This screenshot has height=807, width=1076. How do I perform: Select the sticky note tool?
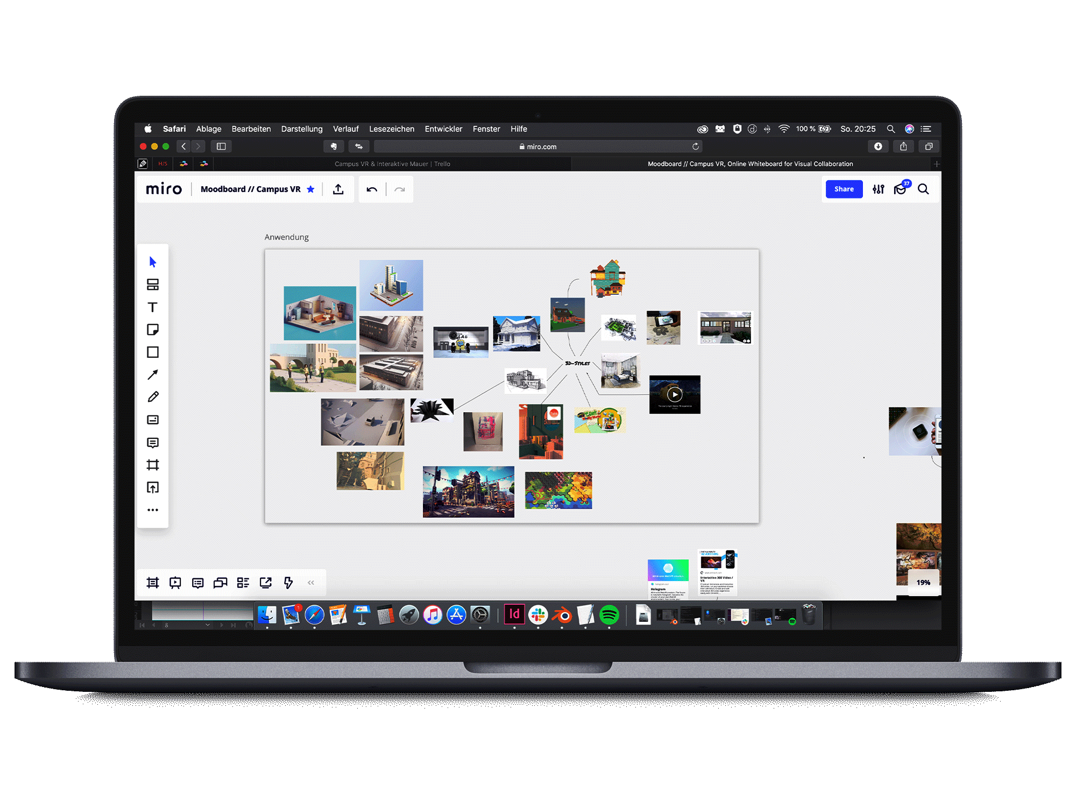pyautogui.click(x=153, y=329)
